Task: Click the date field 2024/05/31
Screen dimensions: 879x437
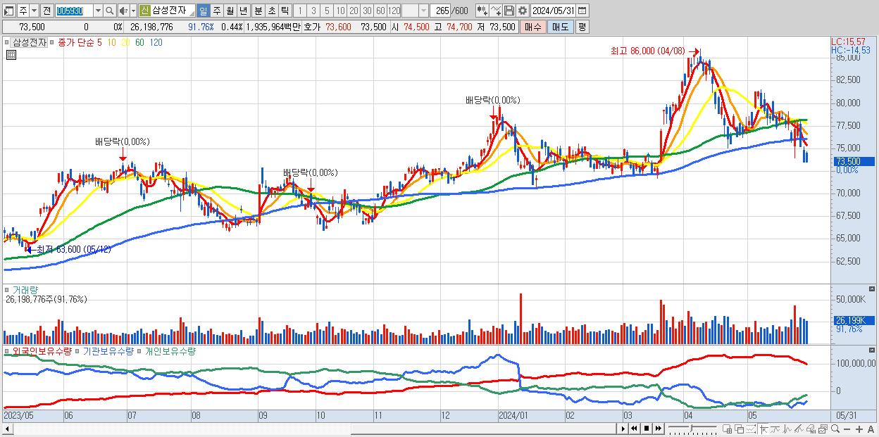Action: click(x=553, y=11)
